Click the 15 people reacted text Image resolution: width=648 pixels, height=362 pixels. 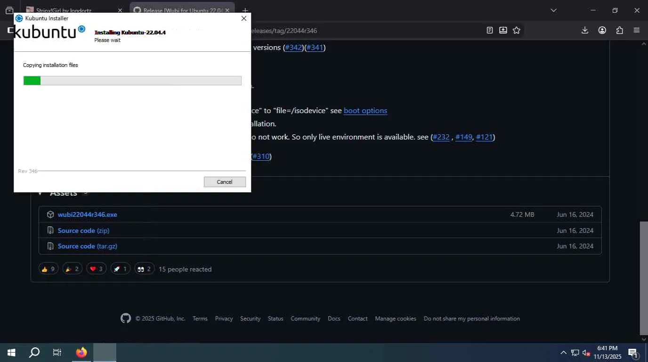[185, 270]
